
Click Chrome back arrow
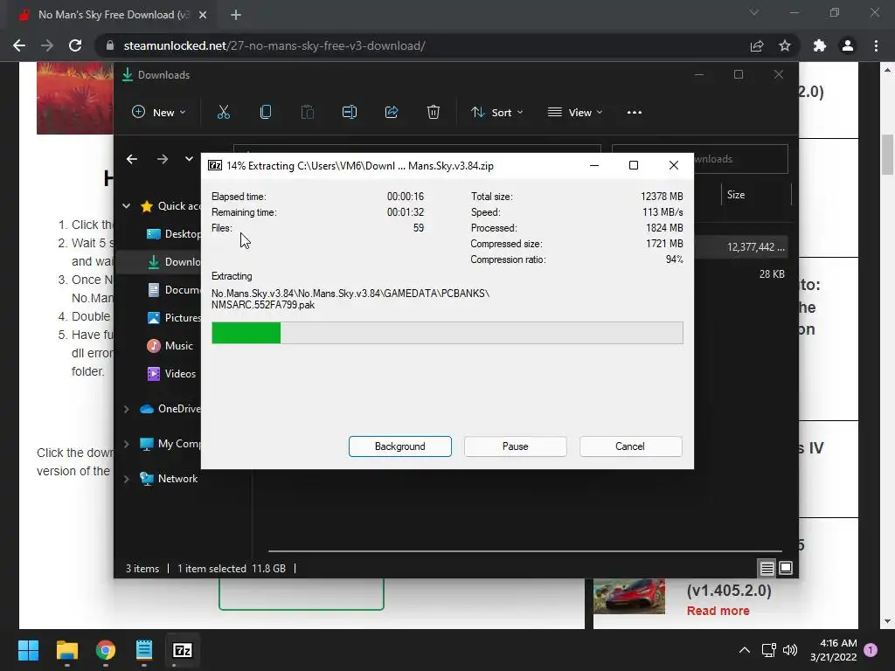19,45
